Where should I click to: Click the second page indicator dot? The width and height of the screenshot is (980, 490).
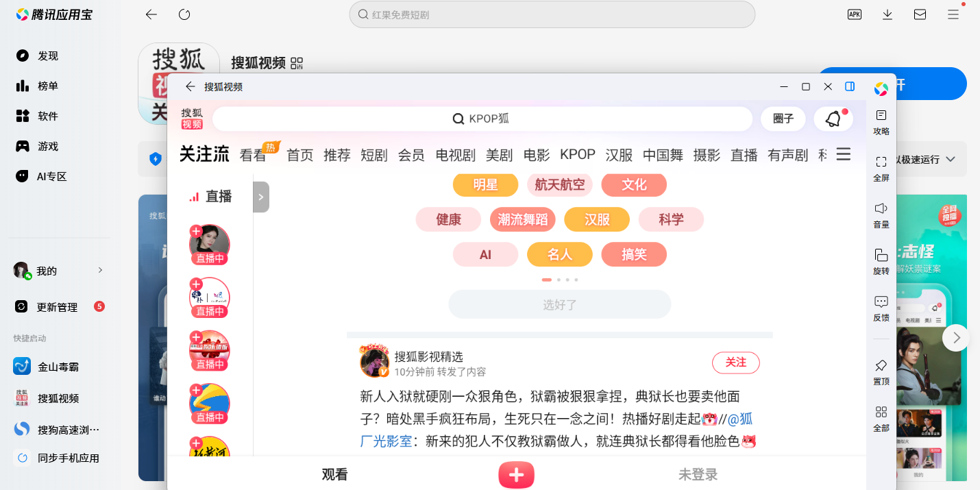(x=559, y=280)
